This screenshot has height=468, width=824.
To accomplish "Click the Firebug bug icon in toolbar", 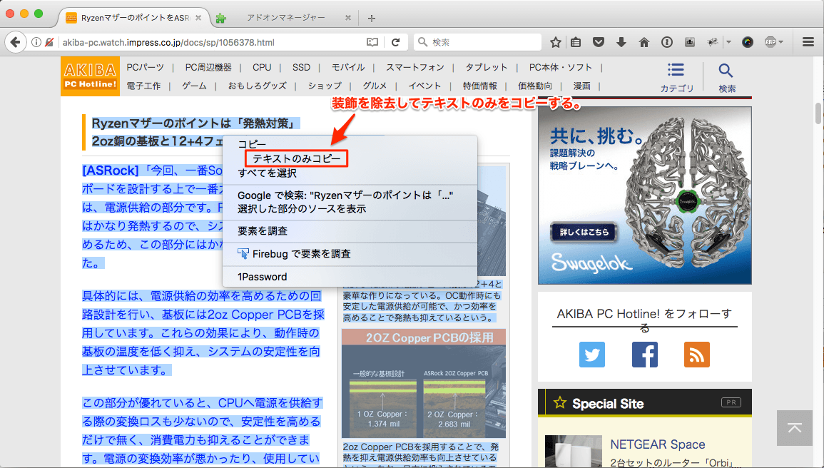I will pos(713,42).
